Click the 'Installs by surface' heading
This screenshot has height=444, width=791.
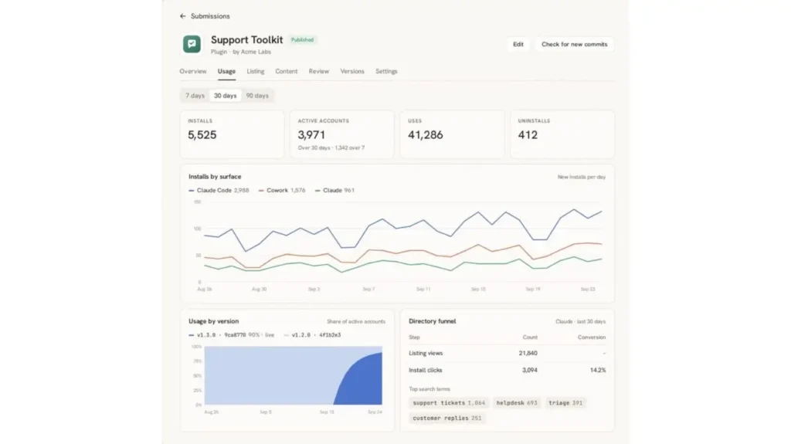pos(215,177)
